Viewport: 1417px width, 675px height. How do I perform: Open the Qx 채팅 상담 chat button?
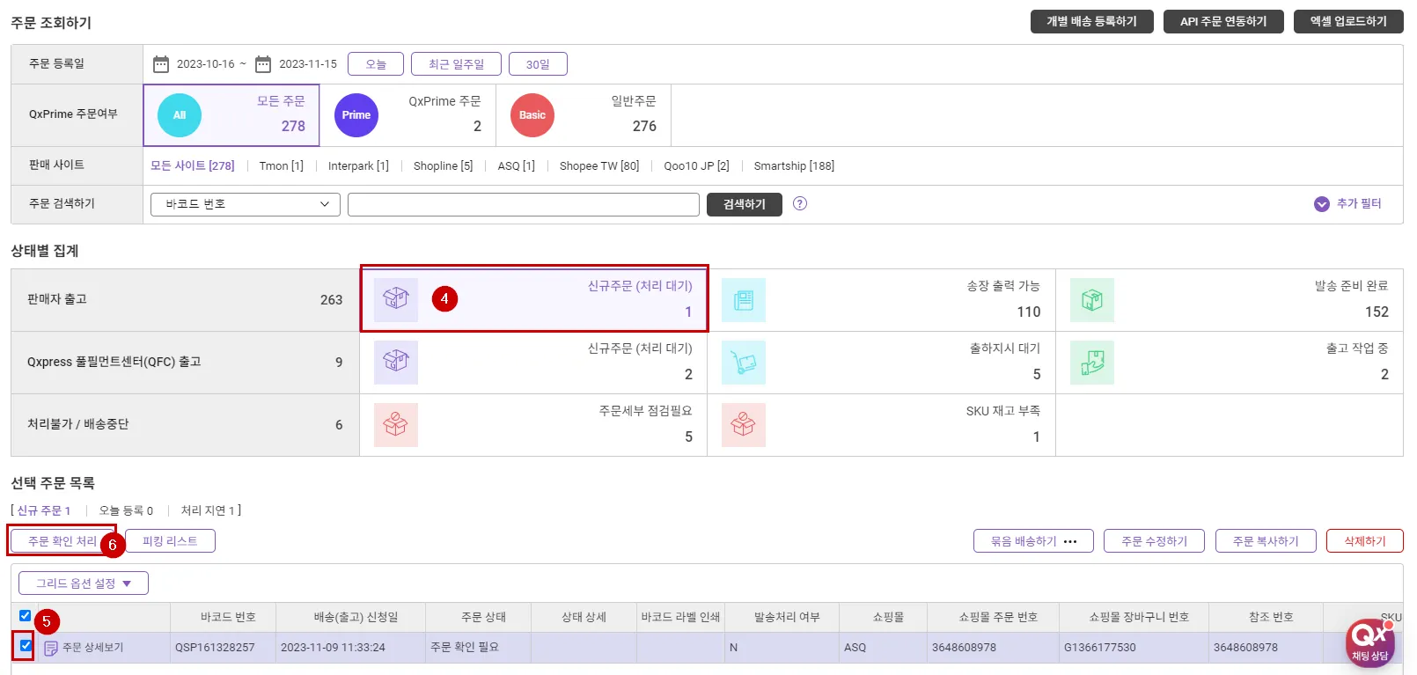coord(1370,643)
